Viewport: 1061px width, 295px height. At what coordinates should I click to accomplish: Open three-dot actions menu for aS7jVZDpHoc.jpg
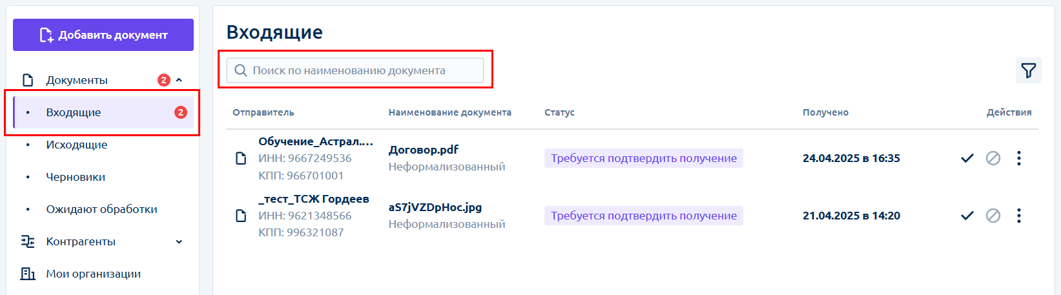1019,216
